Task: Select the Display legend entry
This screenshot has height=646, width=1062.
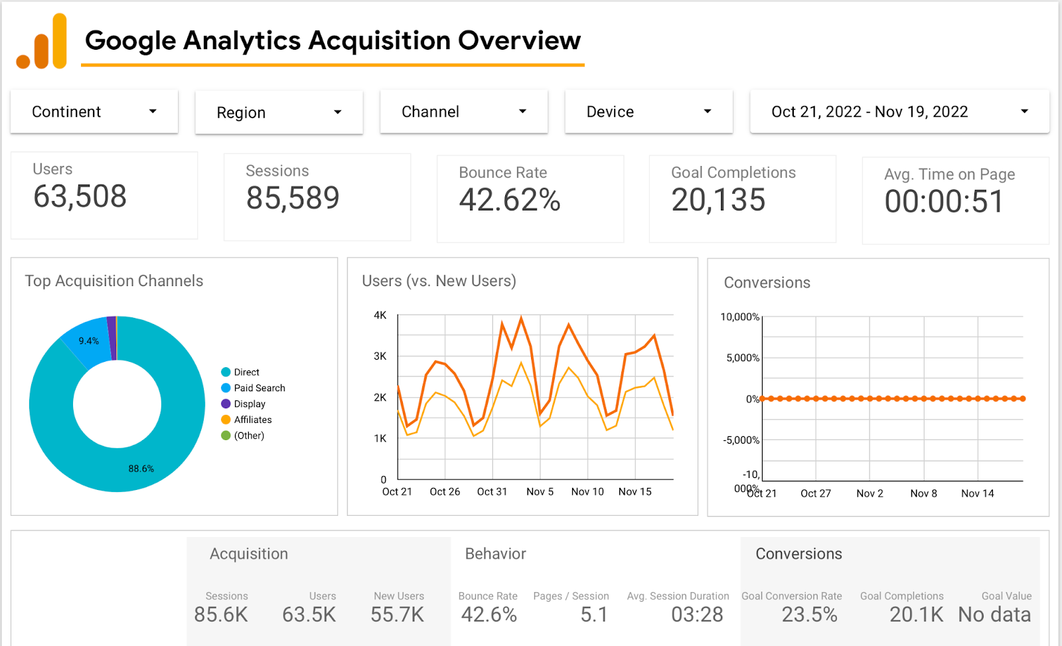Action: [x=250, y=404]
